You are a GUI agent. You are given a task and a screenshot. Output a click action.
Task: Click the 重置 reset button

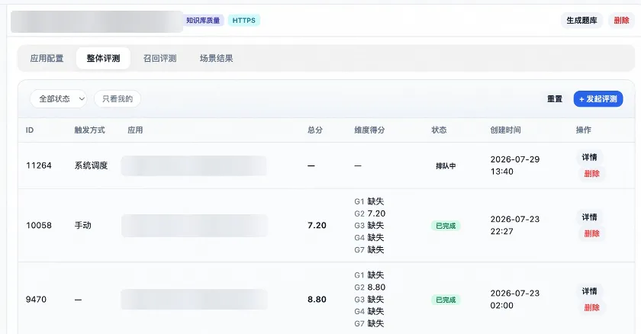click(555, 99)
